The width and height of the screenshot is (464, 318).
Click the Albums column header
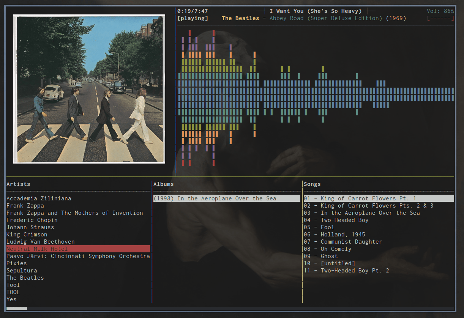tap(164, 184)
